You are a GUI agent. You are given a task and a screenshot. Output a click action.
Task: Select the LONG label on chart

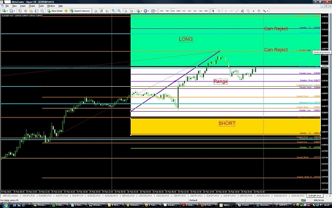click(x=186, y=39)
